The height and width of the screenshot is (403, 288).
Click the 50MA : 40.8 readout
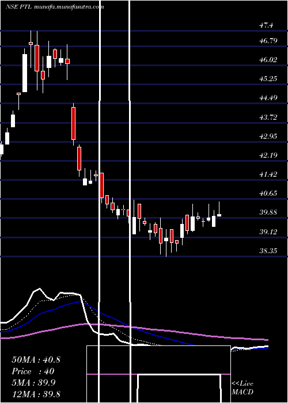pos(36,360)
